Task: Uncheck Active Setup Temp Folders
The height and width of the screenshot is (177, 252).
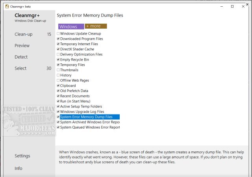Action: coord(58,106)
